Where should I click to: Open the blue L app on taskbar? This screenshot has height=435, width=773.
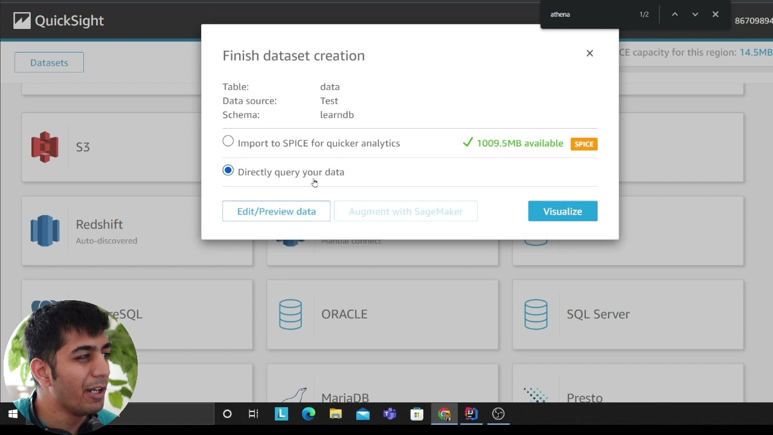click(281, 414)
